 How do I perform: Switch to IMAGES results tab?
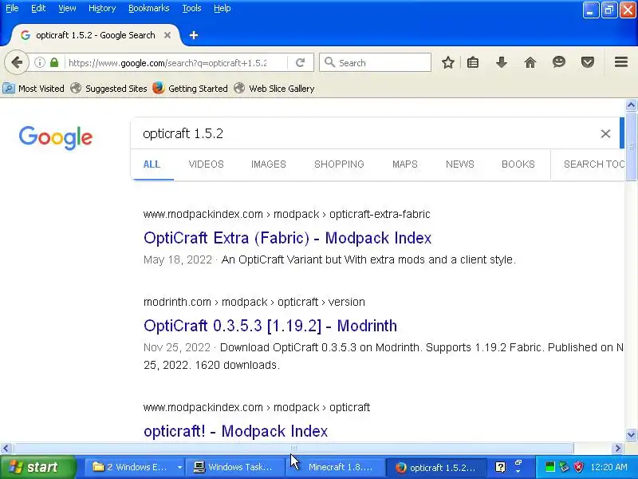coord(269,164)
